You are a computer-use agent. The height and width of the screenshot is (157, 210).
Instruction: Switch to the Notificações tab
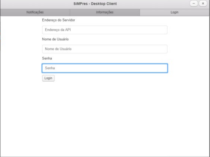click(35, 12)
